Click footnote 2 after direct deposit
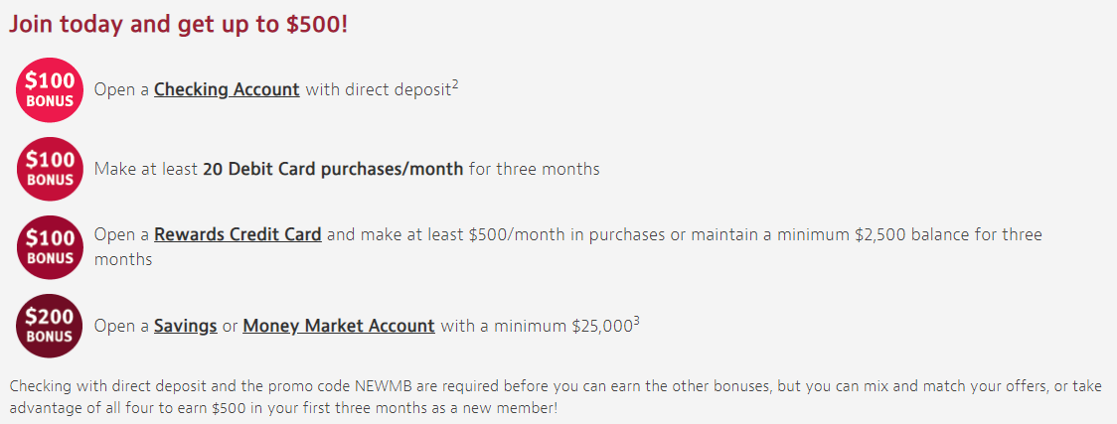The image size is (1117, 424). (454, 84)
